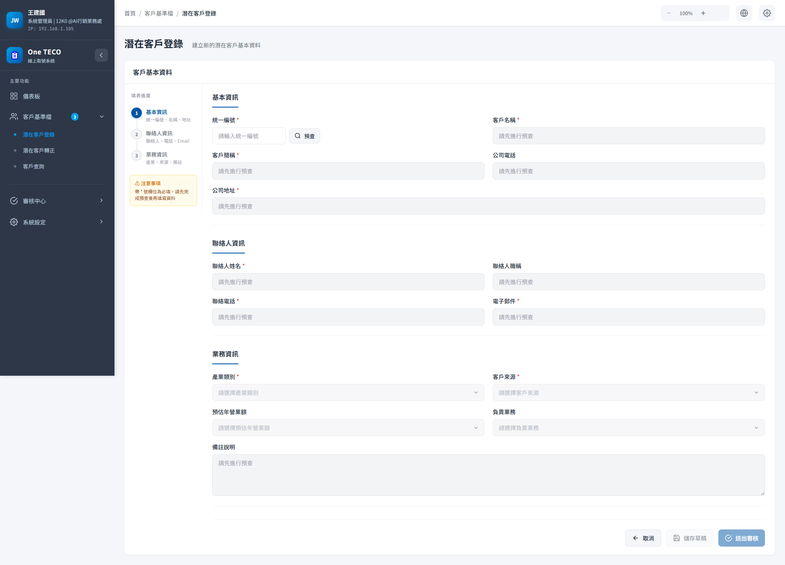Image resolution: width=785 pixels, height=565 pixels.
Task: Click the One TECO app logo icon
Action: point(15,55)
